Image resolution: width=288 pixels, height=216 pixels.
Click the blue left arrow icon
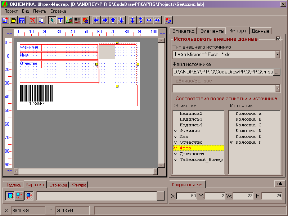(96, 20)
